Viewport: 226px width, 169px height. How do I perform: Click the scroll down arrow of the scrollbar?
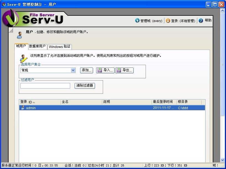pyautogui.click(x=222, y=160)
